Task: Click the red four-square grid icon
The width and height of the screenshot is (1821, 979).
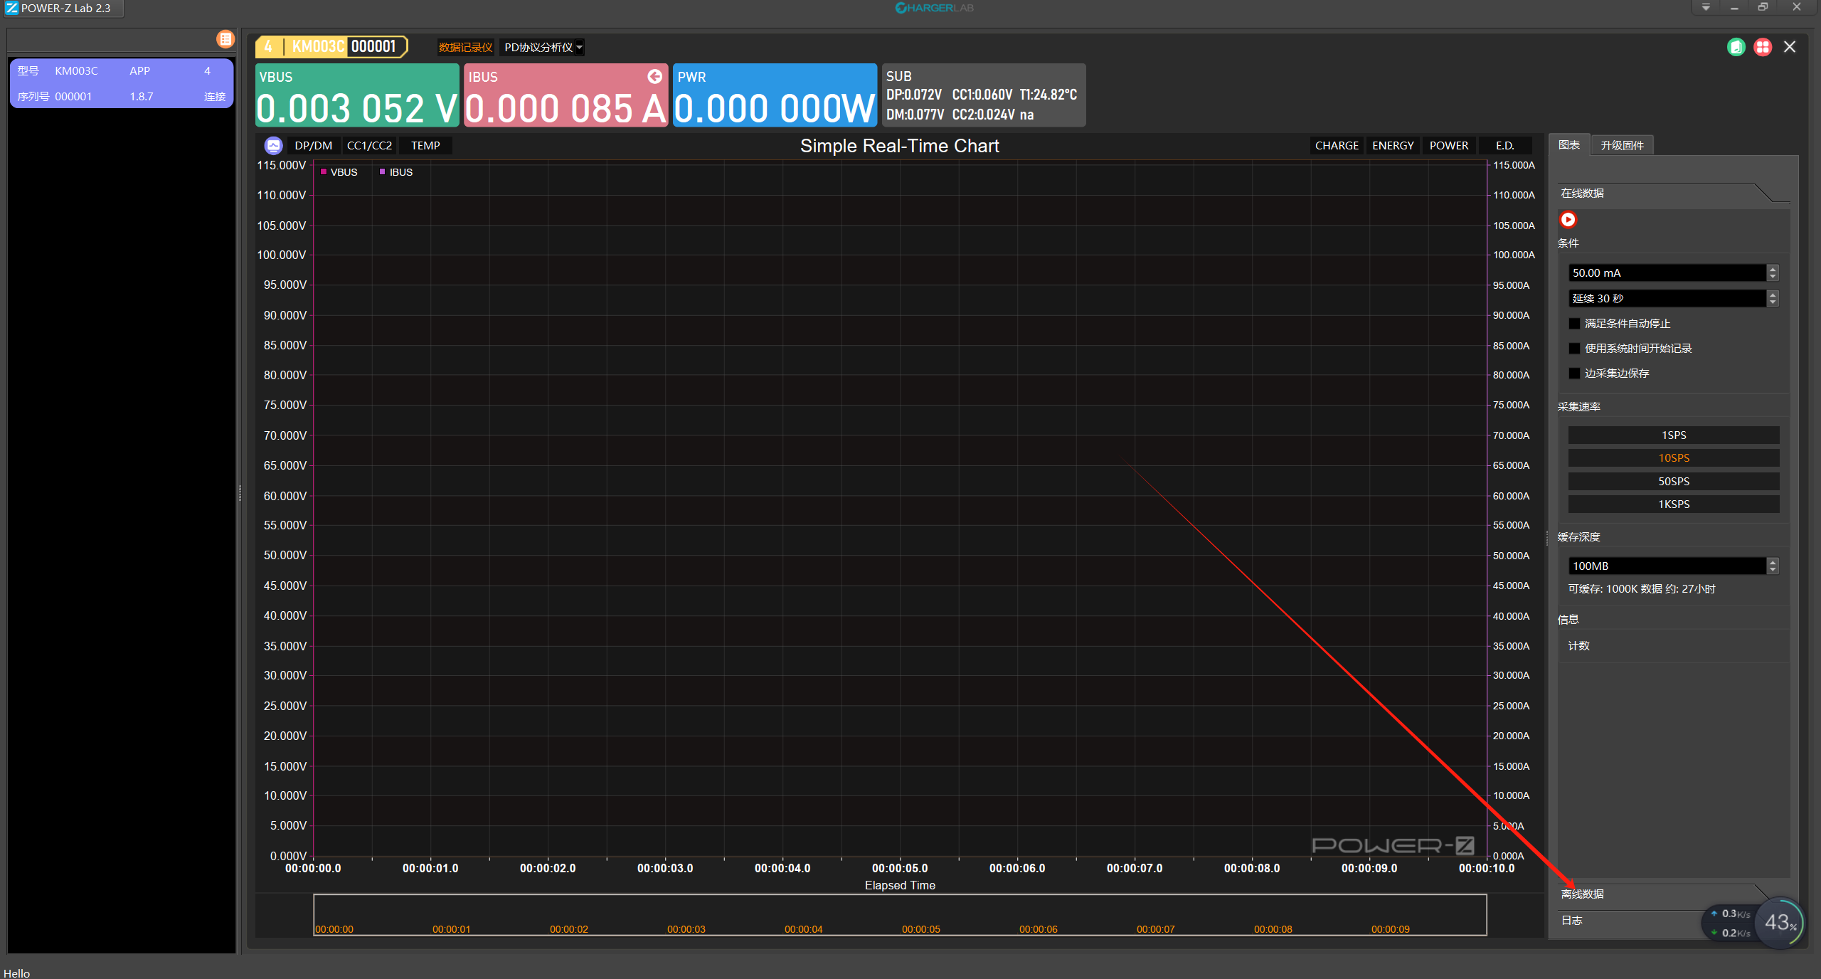Action: 1763,47
